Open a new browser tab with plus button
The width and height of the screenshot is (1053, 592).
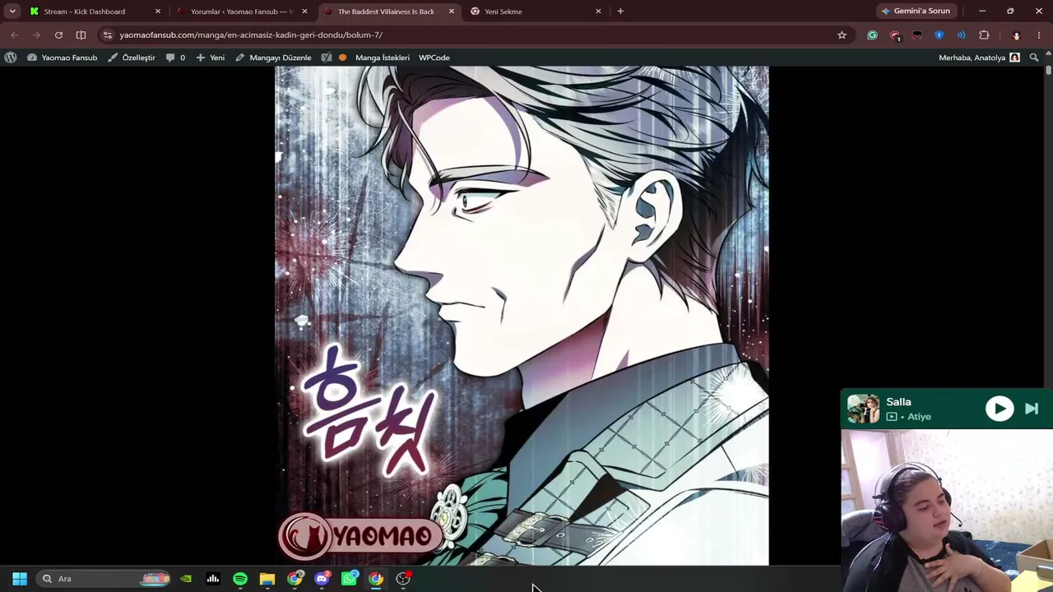[620, 12]
